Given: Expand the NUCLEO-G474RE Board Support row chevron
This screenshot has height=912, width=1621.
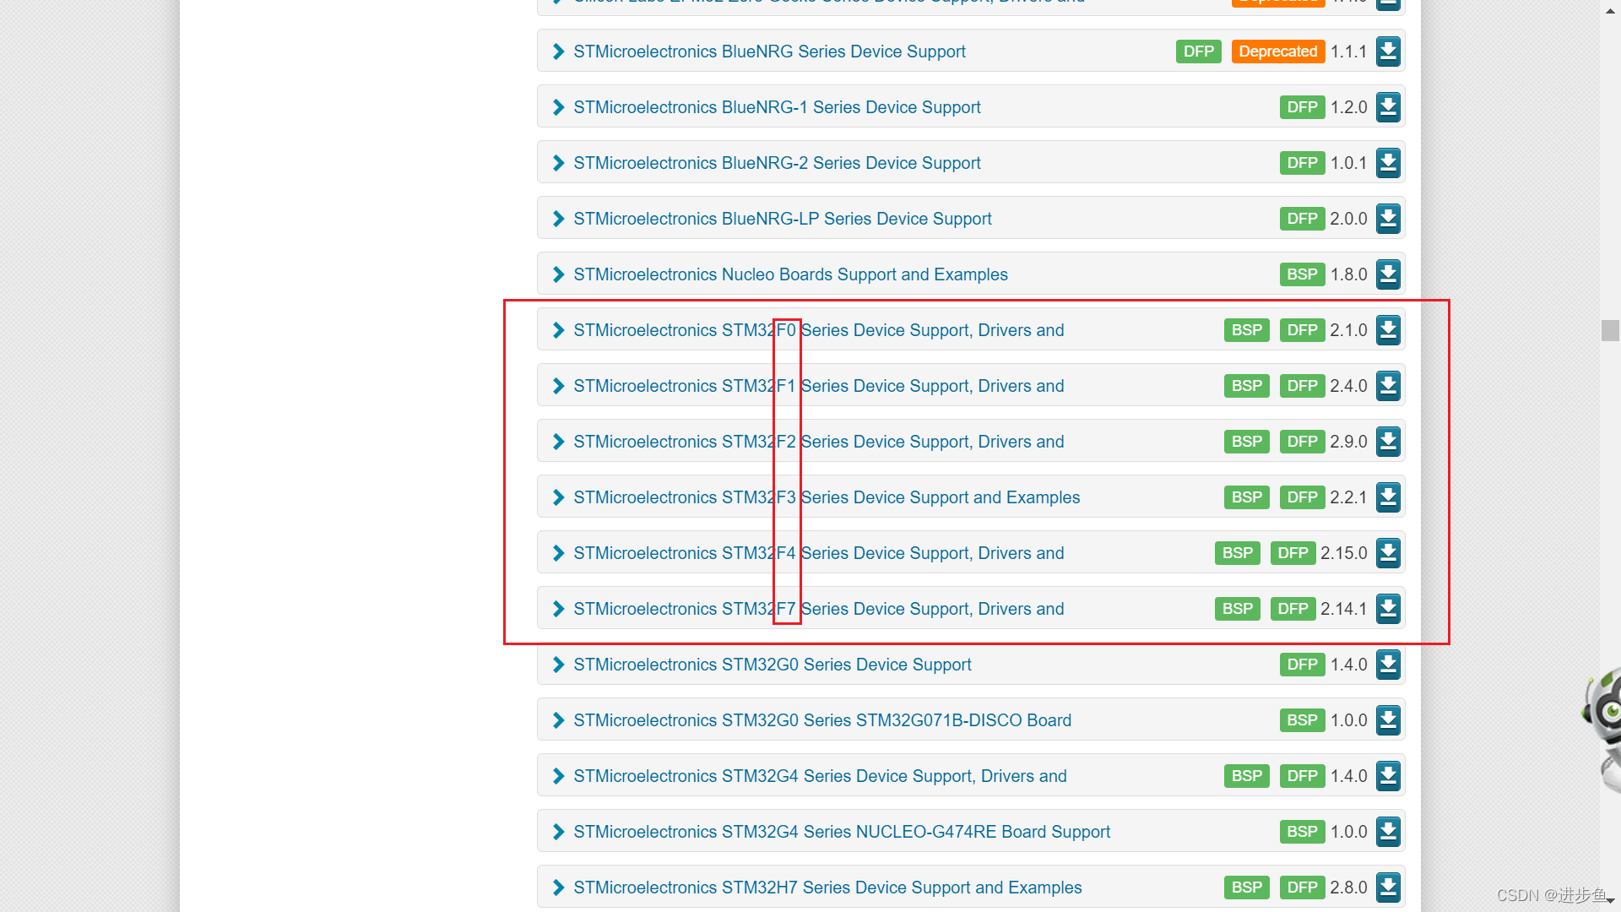Looking at the screenshot, I should pyautogui.click(x=558, y=832).
